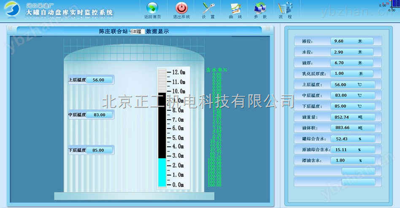
Task: Click the tank level gauge bar
Action: point(162,128)
